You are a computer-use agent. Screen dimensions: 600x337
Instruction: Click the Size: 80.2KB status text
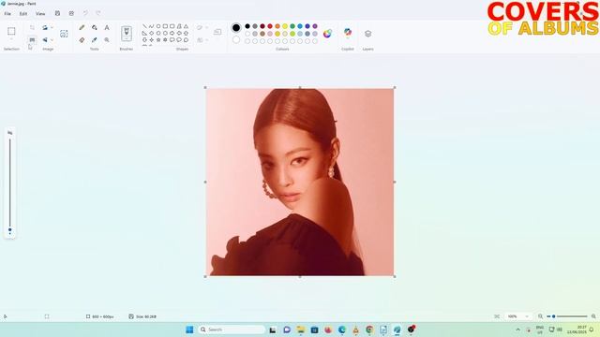pyautogui.click(x=146, y=316)
